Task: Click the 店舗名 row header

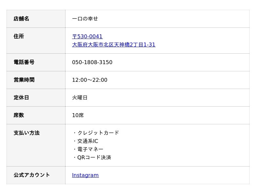Action: coord(21,19)
